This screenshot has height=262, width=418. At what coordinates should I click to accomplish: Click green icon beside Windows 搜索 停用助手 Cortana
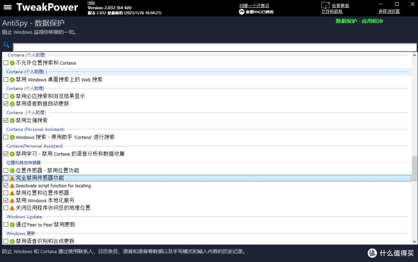pyautogui.click(x=12, y=137)
